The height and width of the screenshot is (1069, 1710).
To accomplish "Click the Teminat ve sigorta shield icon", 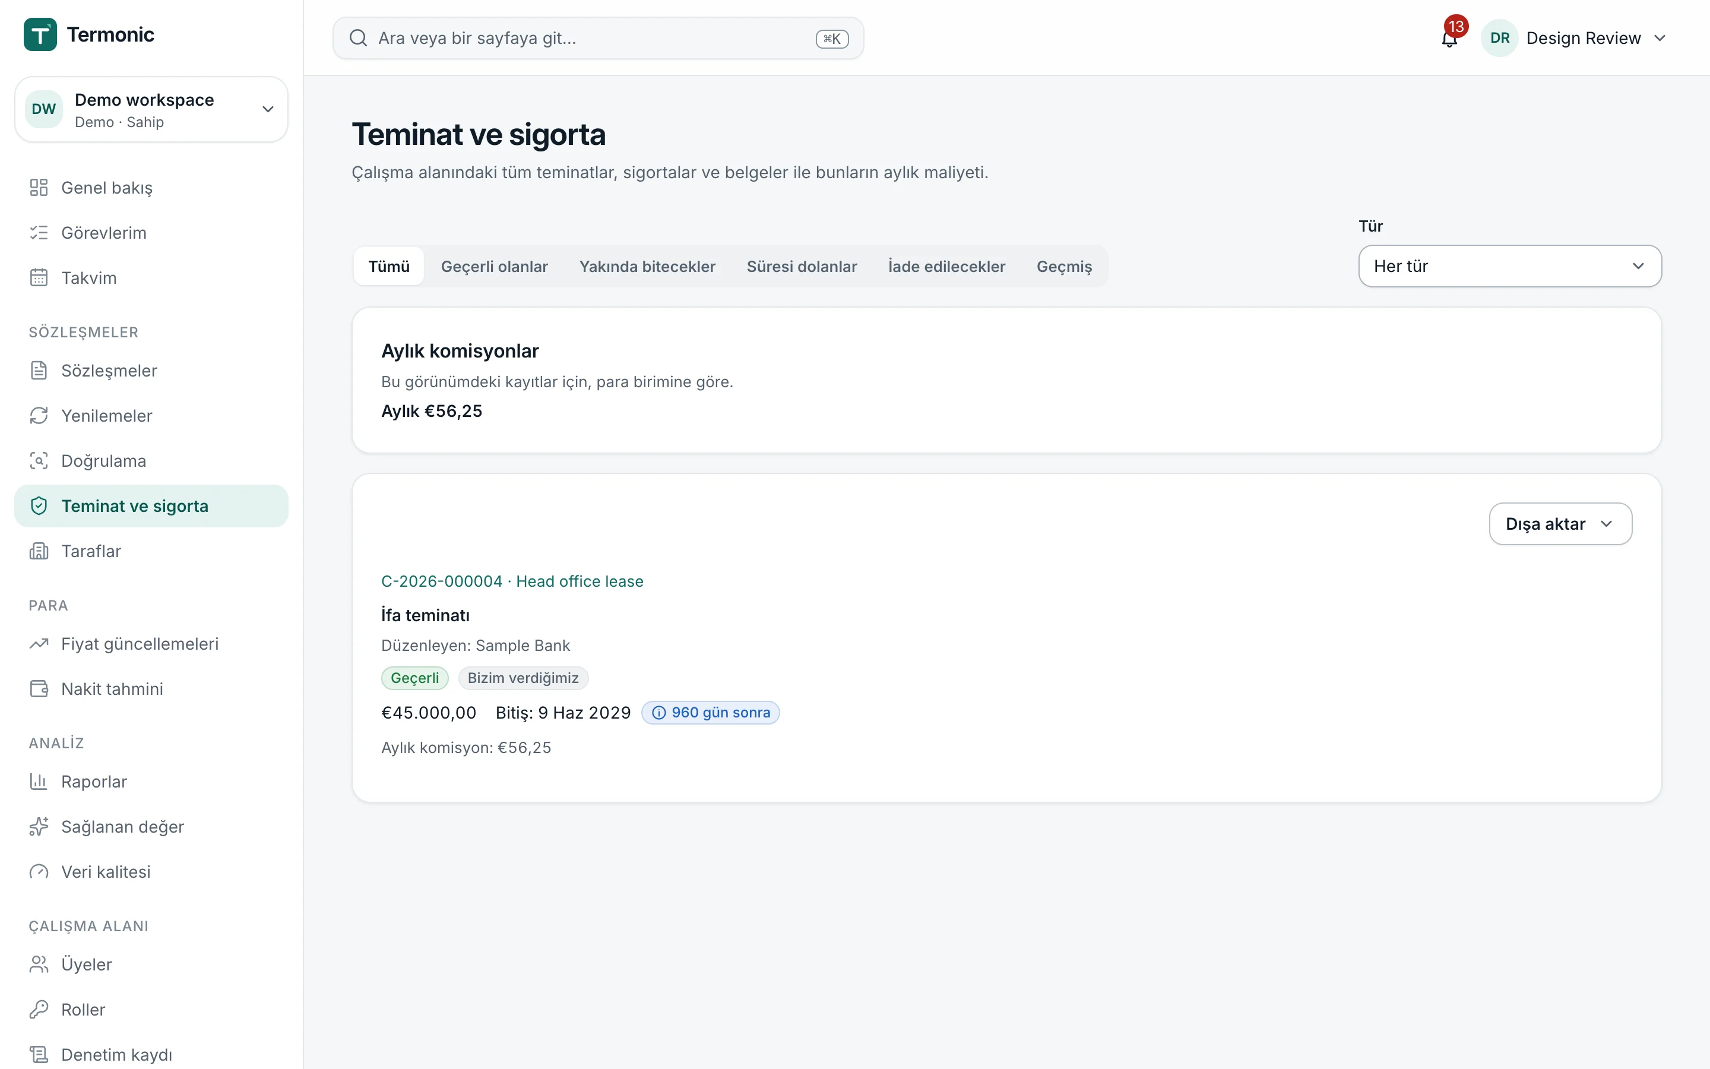I will pos(39,506).
